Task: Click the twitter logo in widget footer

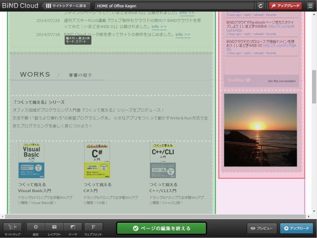Action: click(x=239, y=80)
